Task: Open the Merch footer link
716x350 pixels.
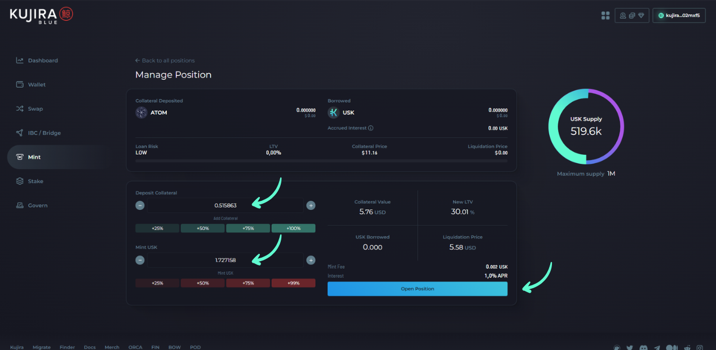Action: pos(112,347)
